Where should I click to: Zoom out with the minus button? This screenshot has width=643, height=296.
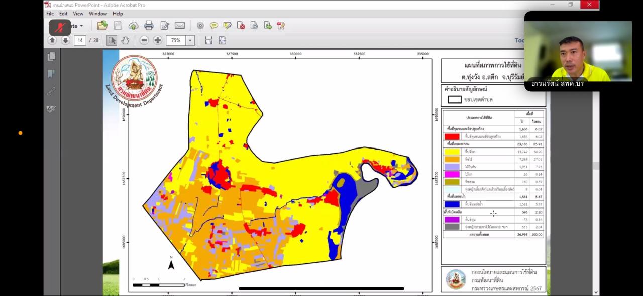(144, 40)
